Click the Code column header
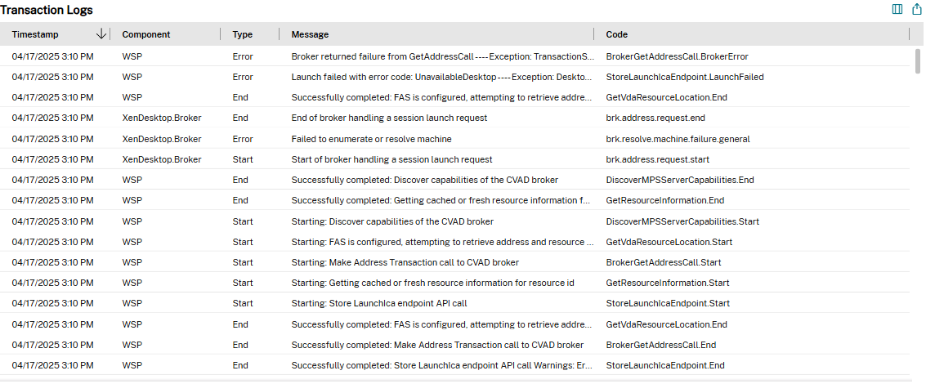 617,34
